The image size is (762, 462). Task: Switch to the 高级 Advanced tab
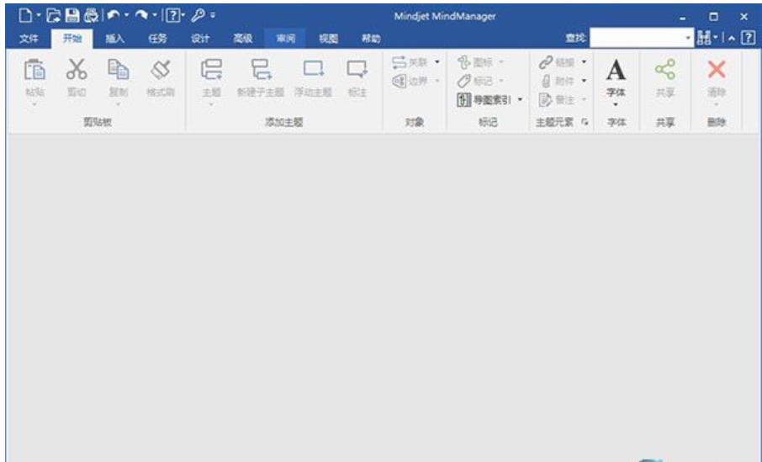point(243,39)
